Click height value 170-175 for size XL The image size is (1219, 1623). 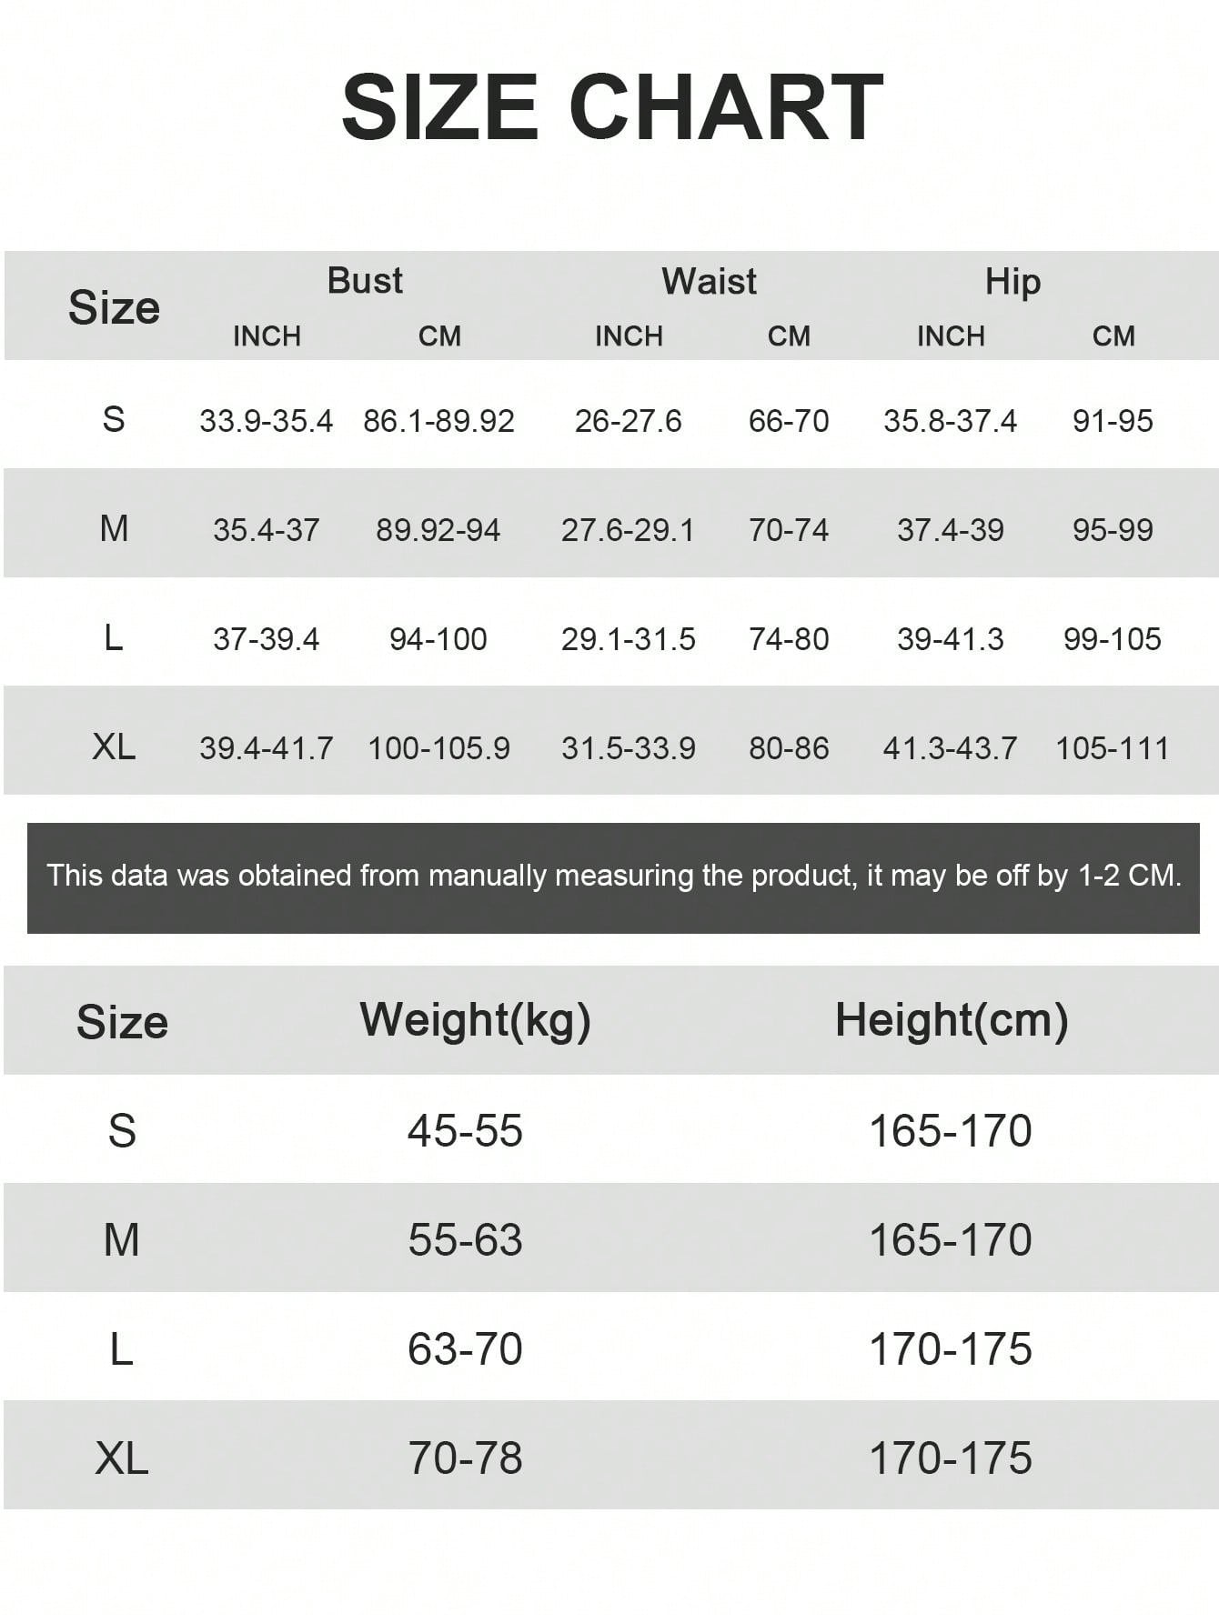(x=951, y=1458)
